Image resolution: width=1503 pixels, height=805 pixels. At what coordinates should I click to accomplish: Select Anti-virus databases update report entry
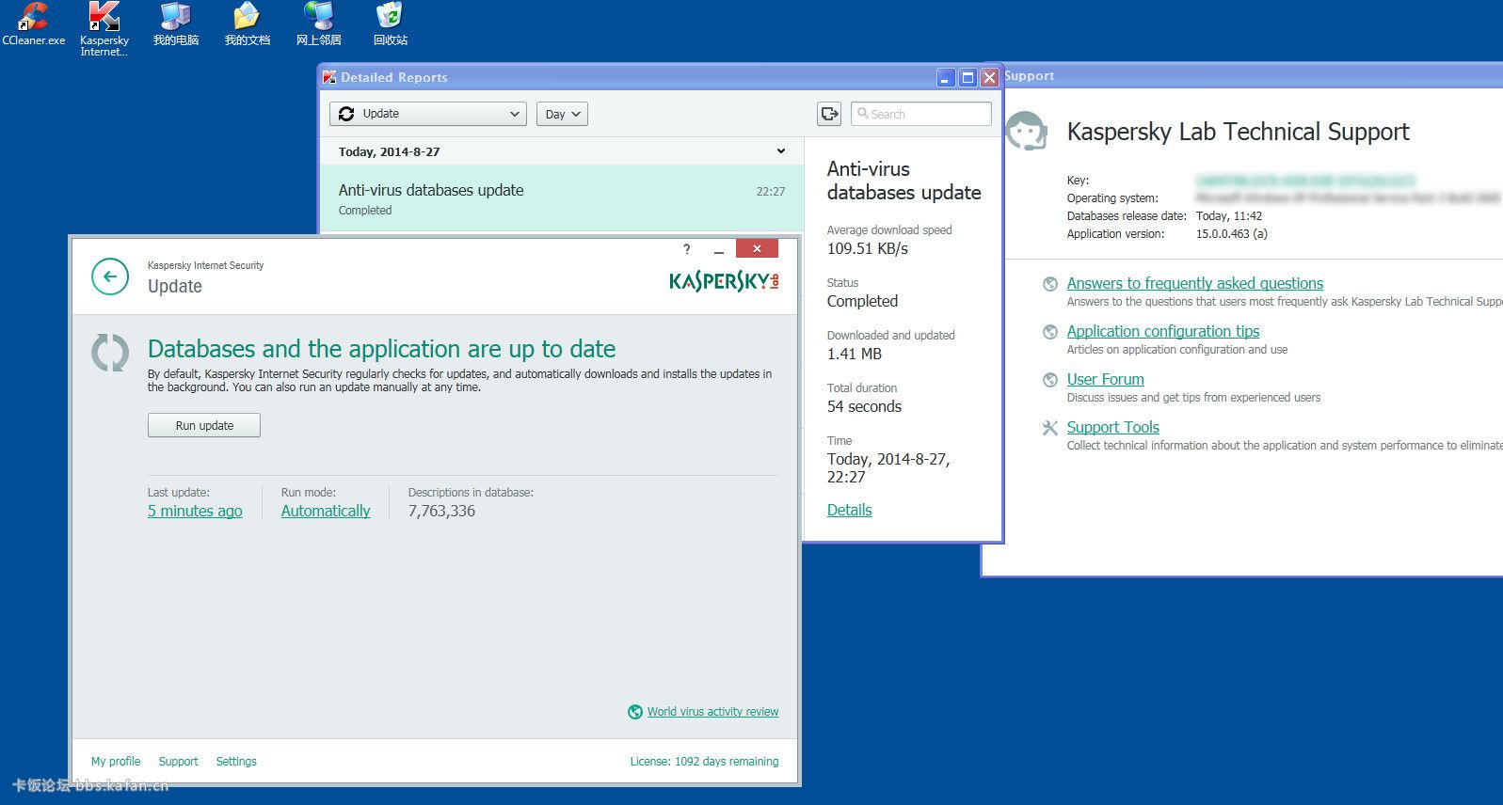point(562,198)
